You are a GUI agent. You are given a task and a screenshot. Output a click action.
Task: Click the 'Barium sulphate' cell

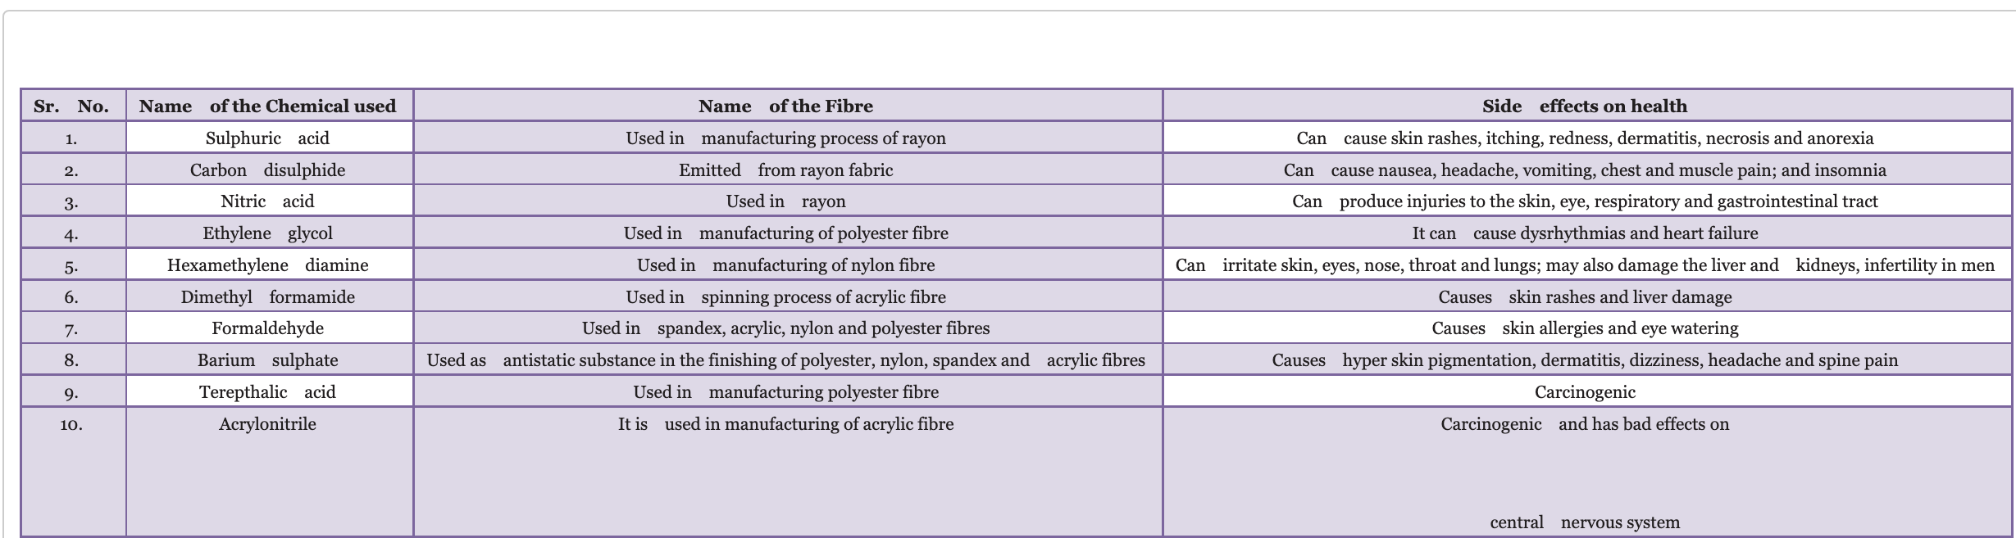click(x=269, y=359)
